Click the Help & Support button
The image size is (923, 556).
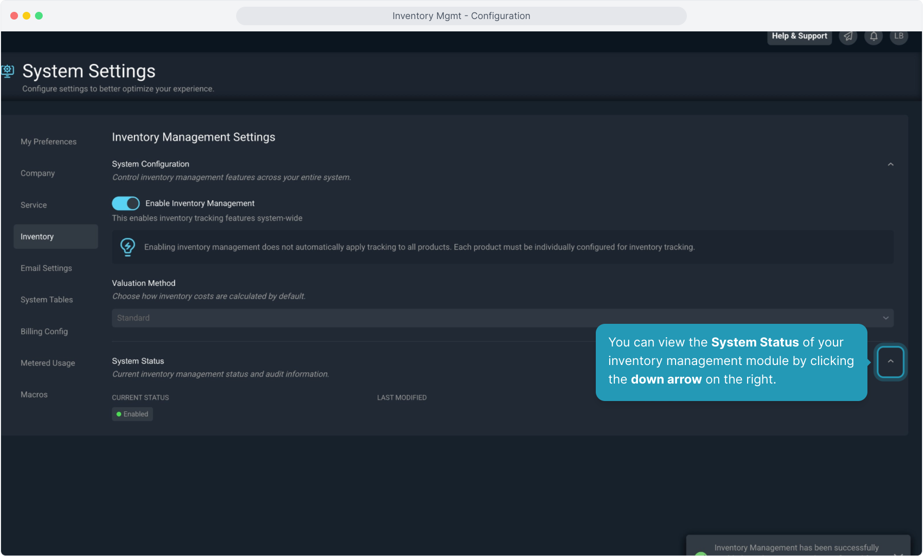(x=799, y=36)
